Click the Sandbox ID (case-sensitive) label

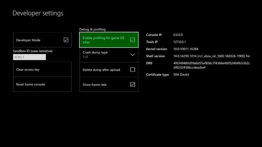(x=33, y=51)
